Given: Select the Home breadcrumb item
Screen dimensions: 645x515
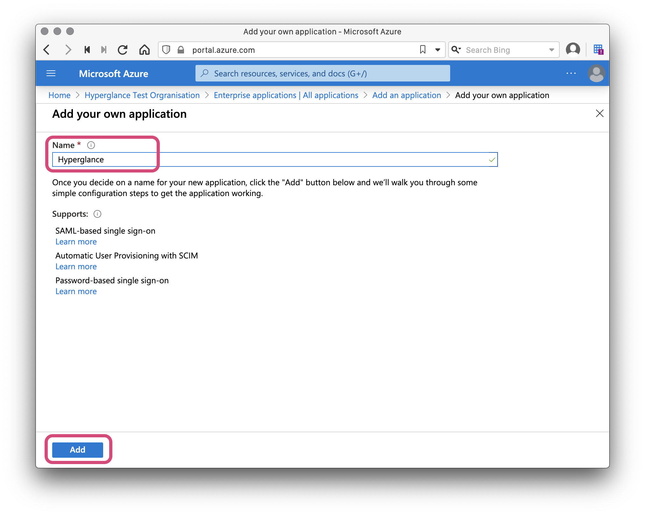Looking at the screenshot, I should 59,95.
